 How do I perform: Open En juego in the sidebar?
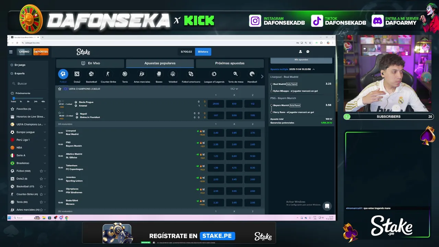click(20, 65)
